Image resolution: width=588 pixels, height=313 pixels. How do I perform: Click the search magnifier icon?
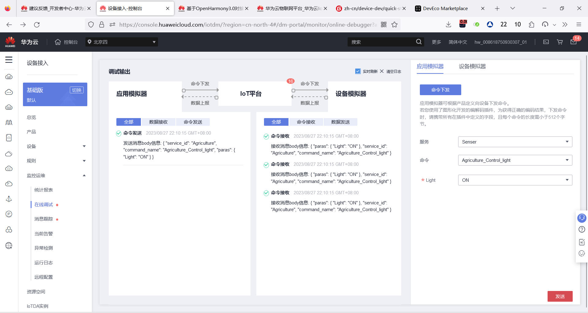tap(419, 42)
